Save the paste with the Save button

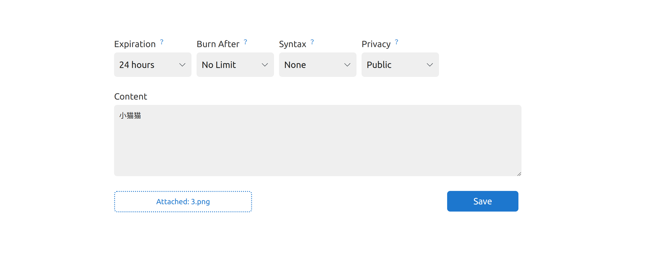(483, 201)
